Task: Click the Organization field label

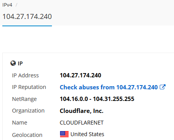Action: pyautogui.click(x=28, y=111)
